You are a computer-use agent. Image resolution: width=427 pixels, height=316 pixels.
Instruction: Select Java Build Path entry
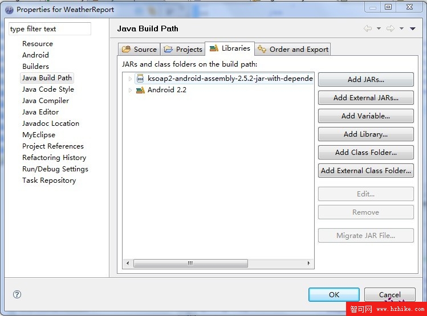[47, 78]
